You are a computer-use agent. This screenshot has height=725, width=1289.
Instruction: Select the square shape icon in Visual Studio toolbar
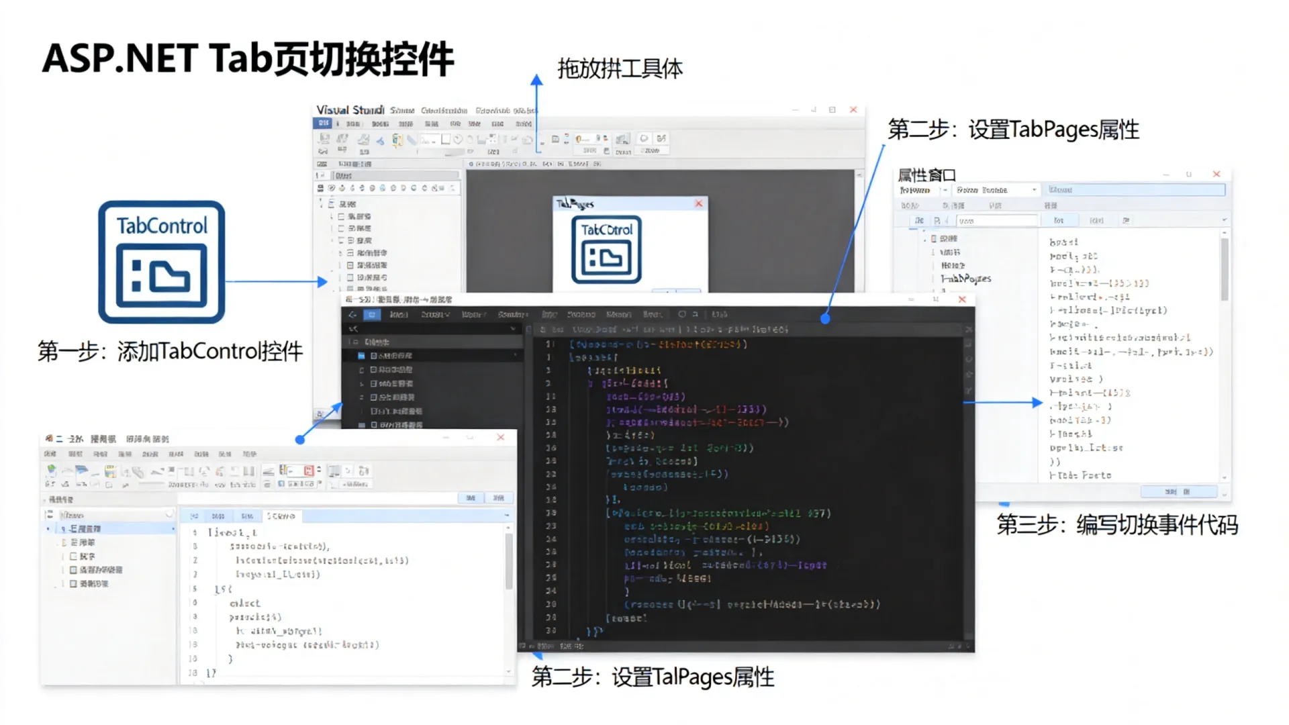coord(445,139)
